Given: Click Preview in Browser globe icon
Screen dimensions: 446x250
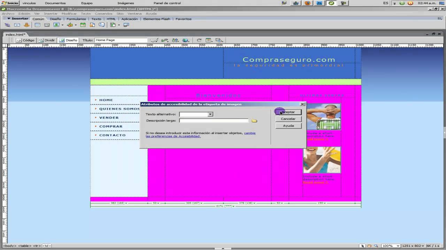Looking at the screenshot, I should tap(186, 40).
